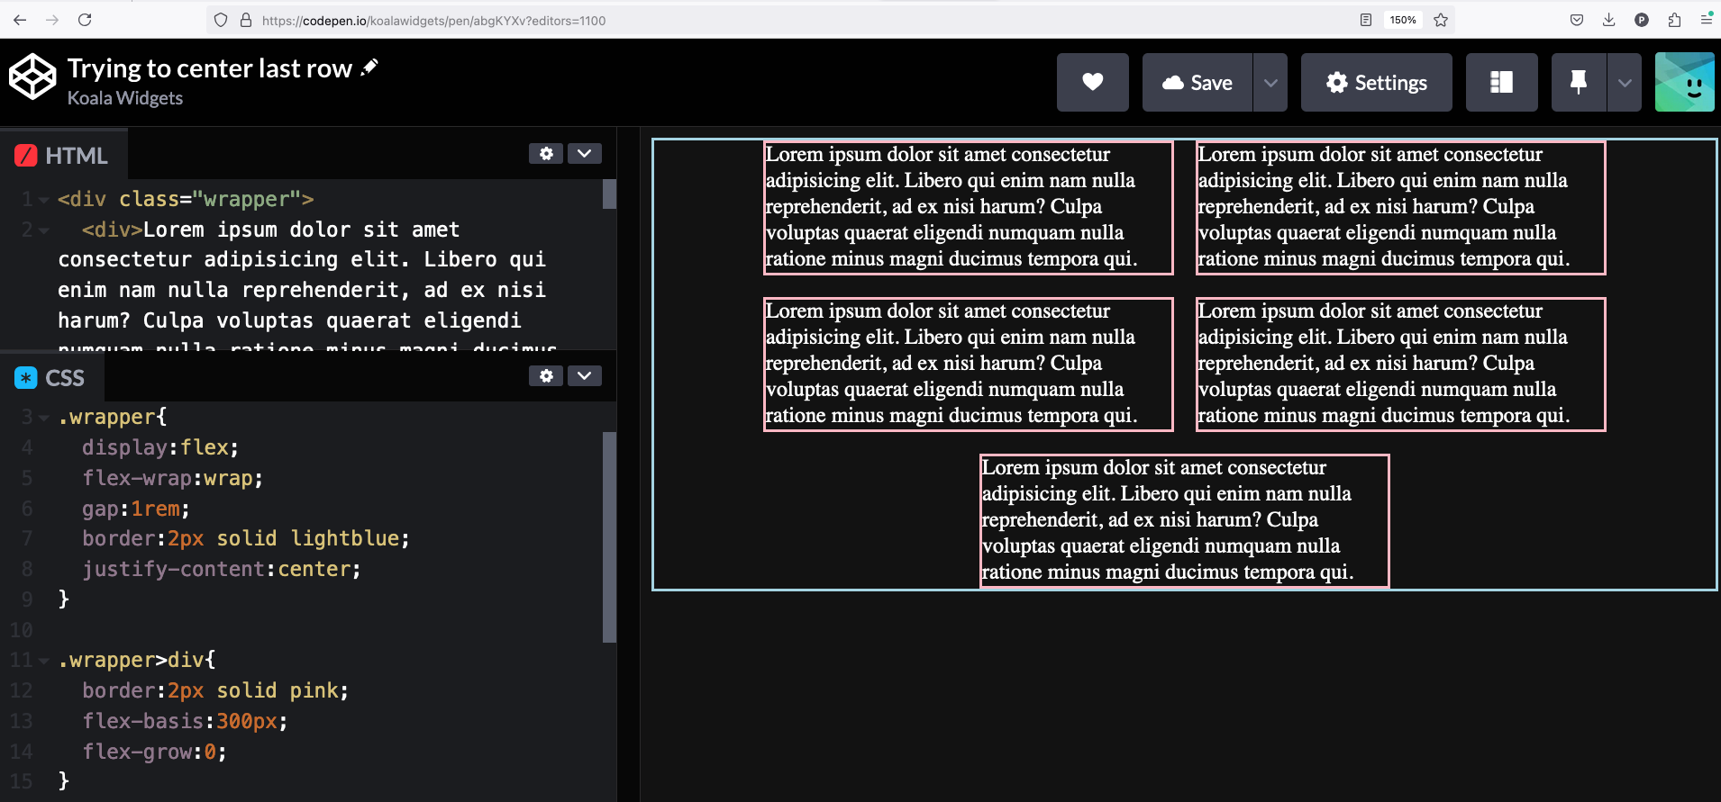Click the shield tracking protection icon
This screenshot has width=1721, height=802.
pyautogui.click(x=221, y=20)
